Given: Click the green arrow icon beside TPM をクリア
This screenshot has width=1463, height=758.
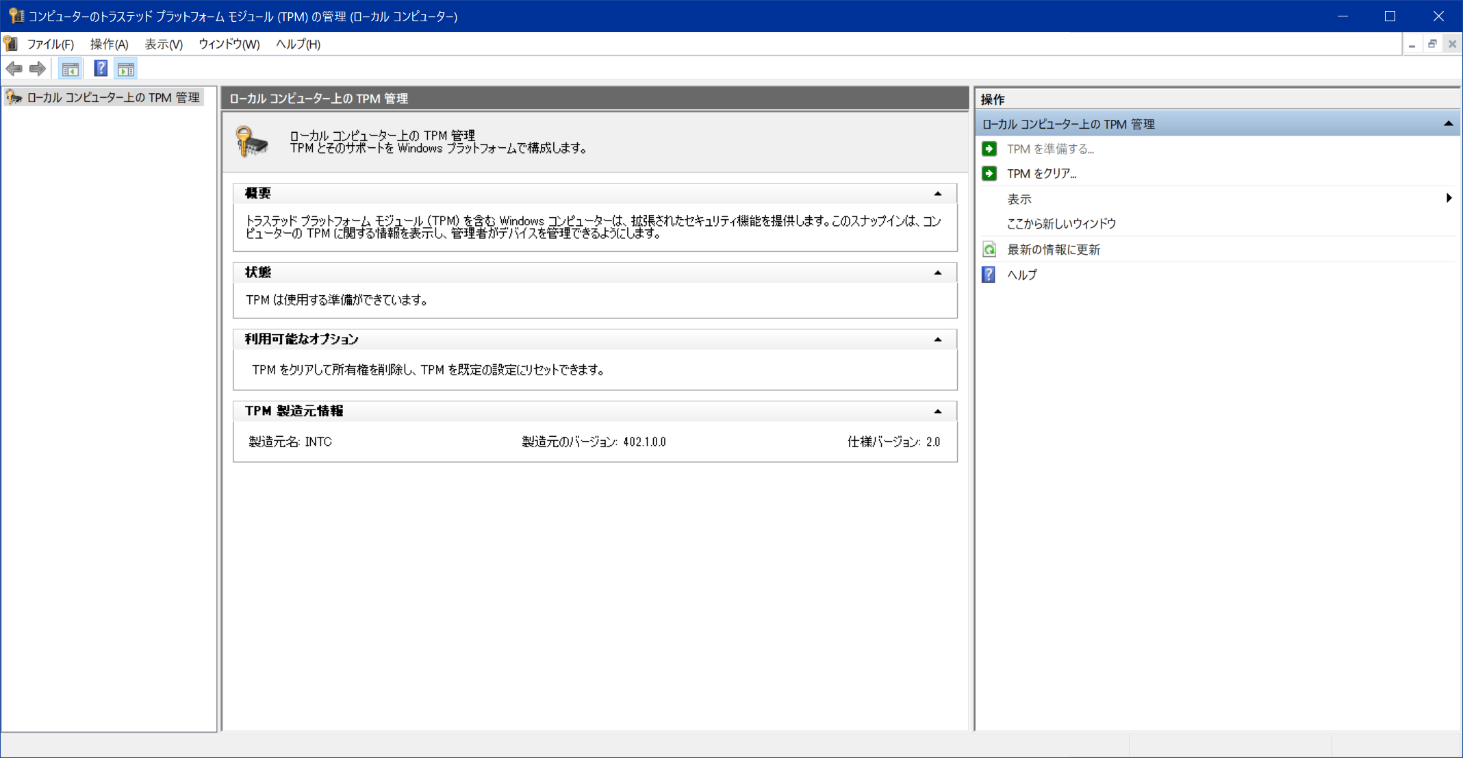Looking at the screenshot, I should click(989, 173).
